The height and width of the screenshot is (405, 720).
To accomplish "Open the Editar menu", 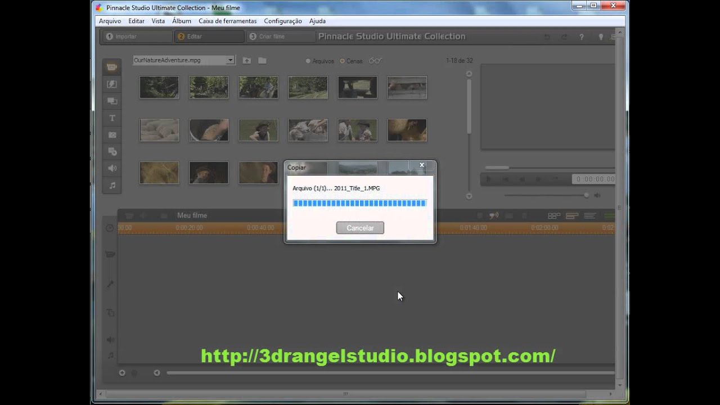I will pos(136,21).
